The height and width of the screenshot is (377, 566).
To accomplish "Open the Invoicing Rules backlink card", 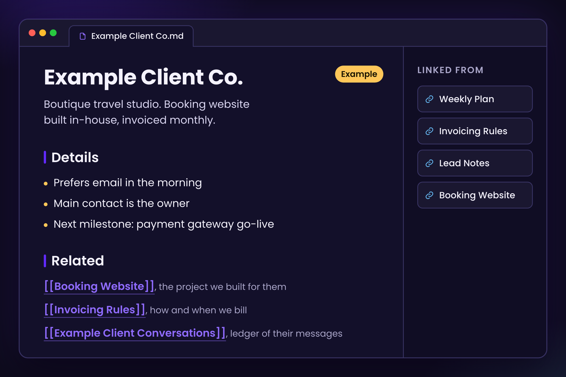I will (475, 131).
